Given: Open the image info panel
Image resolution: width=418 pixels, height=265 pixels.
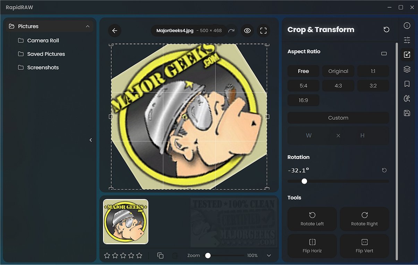Looking at the screenshot, I should [407, 26].
